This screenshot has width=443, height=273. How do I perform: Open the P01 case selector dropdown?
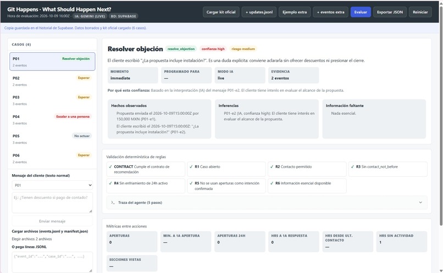tap(52, 185)
